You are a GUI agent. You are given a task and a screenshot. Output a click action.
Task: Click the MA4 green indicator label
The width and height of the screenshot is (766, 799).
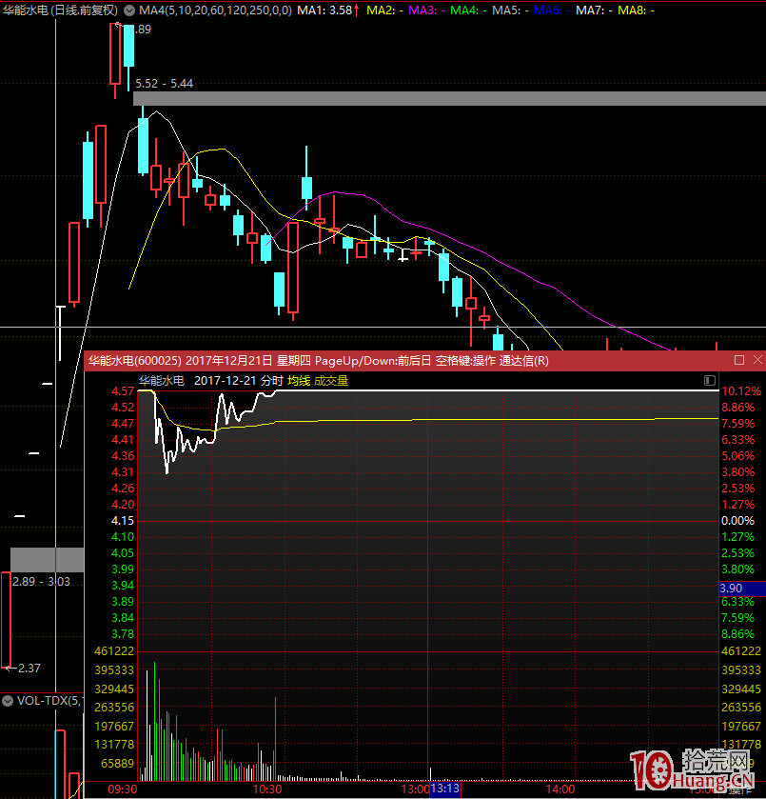pos(468,10)
